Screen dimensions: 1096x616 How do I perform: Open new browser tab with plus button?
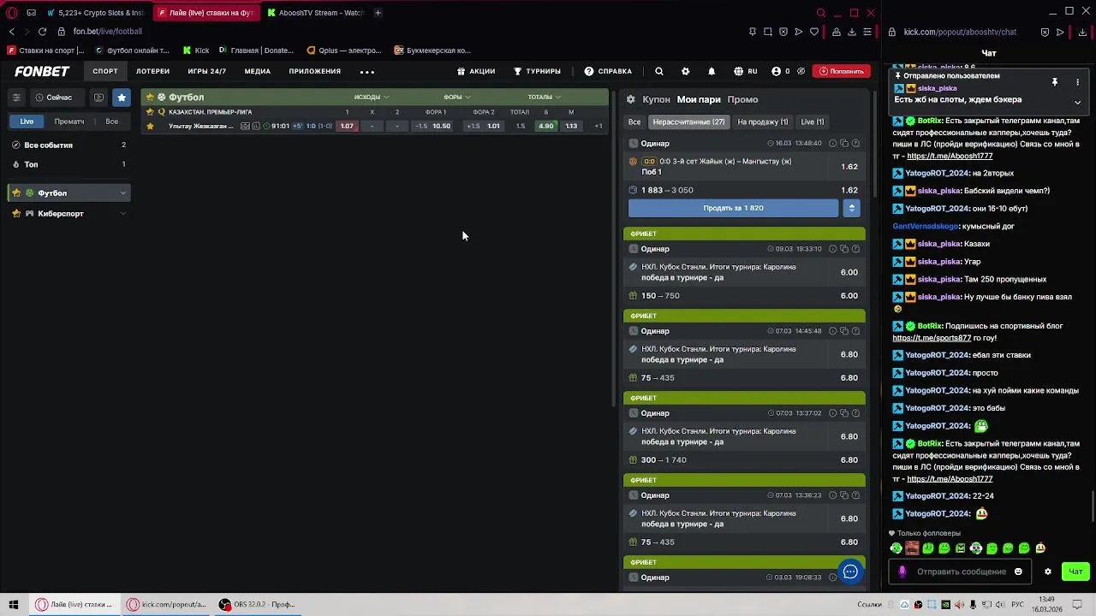(378, 13)
